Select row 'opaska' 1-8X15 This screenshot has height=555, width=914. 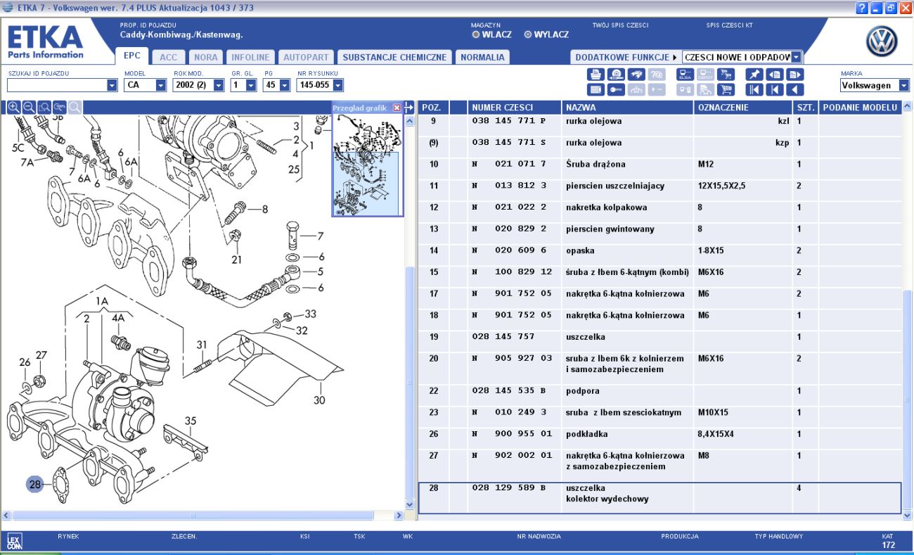[659, 250]
